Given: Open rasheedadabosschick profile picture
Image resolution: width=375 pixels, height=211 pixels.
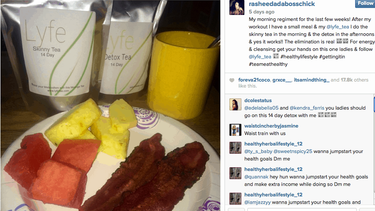Looking at the screenshot, I should (x=237, y=7).
